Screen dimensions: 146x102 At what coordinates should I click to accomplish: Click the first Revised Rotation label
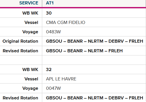[x=20, y=51]
